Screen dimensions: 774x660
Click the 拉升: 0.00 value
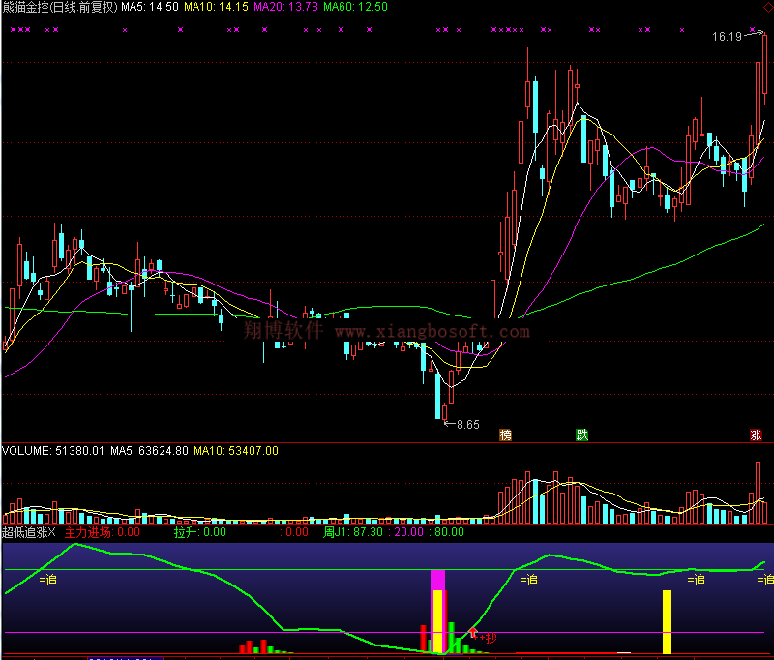[200, 532]
